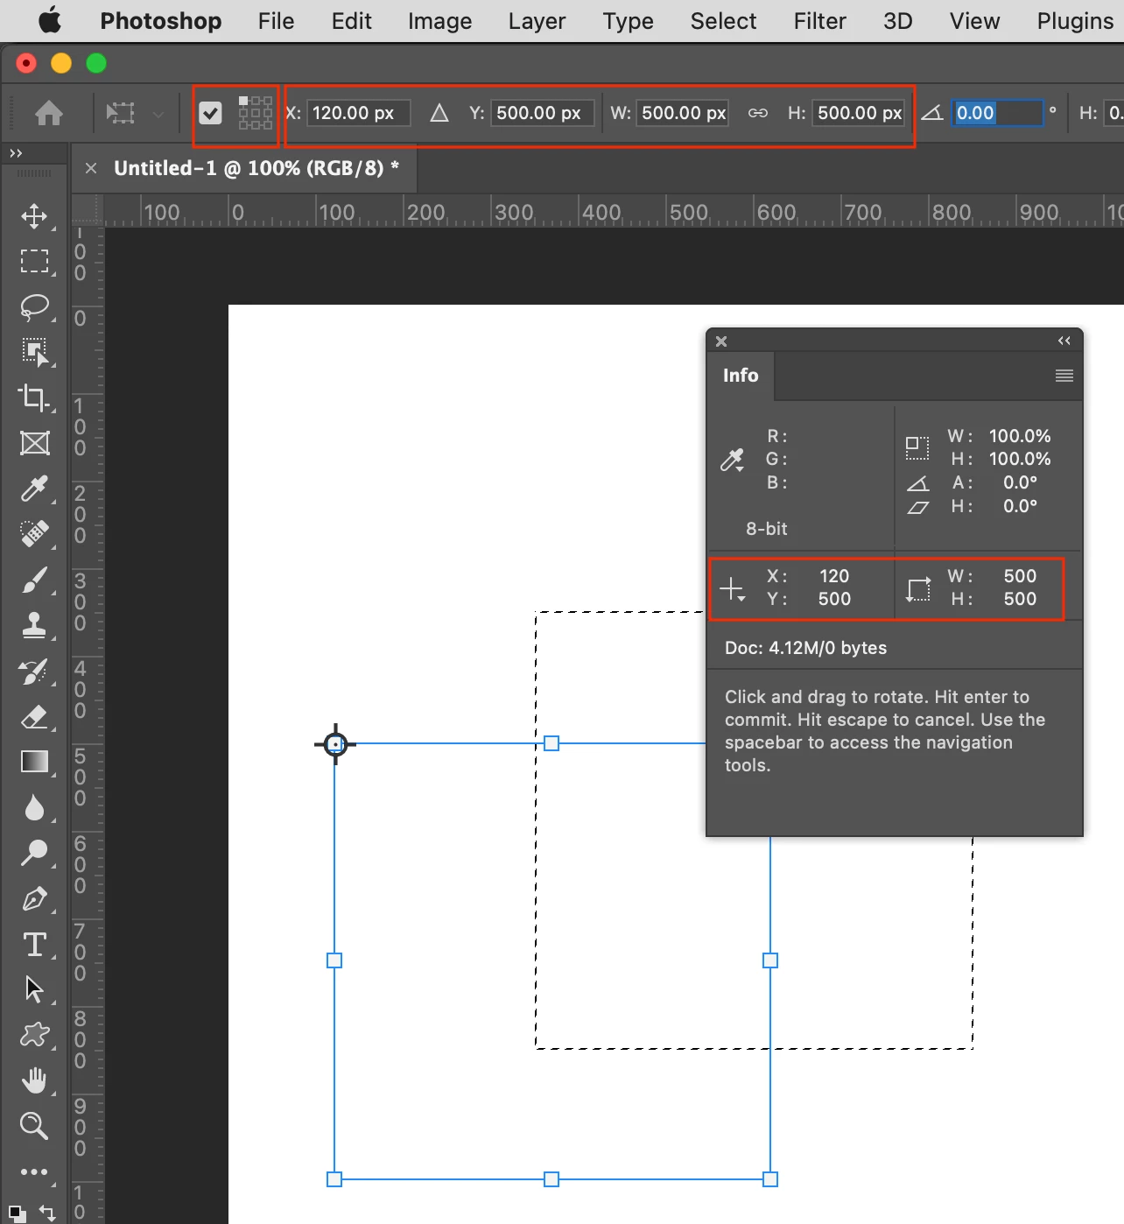
Task: Select the Custom Shape tool
Action: [34, 1035]
